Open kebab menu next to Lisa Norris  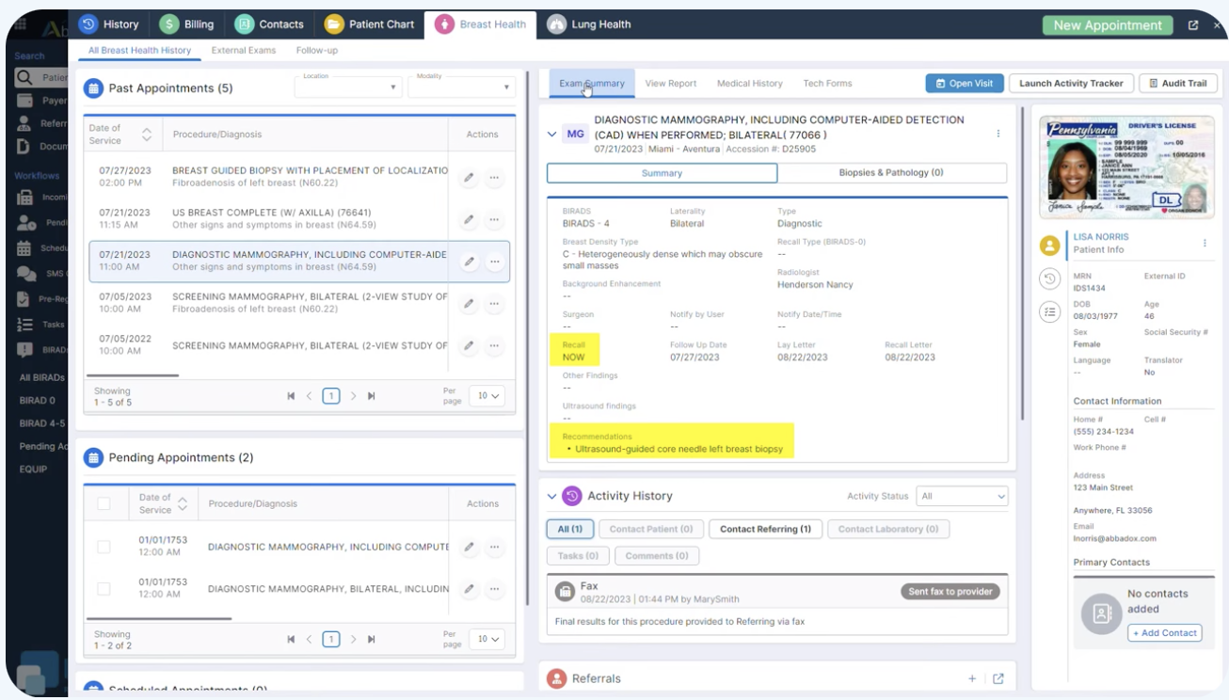(1205, 244)
